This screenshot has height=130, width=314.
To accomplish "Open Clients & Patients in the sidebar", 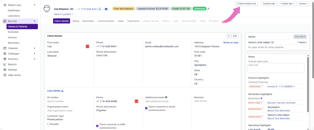I will pyautogui.click(x=22, y=27).
